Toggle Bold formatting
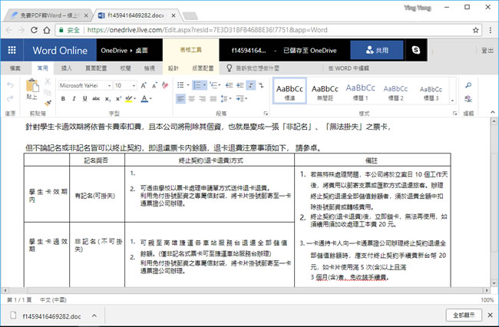 [63, 98]
